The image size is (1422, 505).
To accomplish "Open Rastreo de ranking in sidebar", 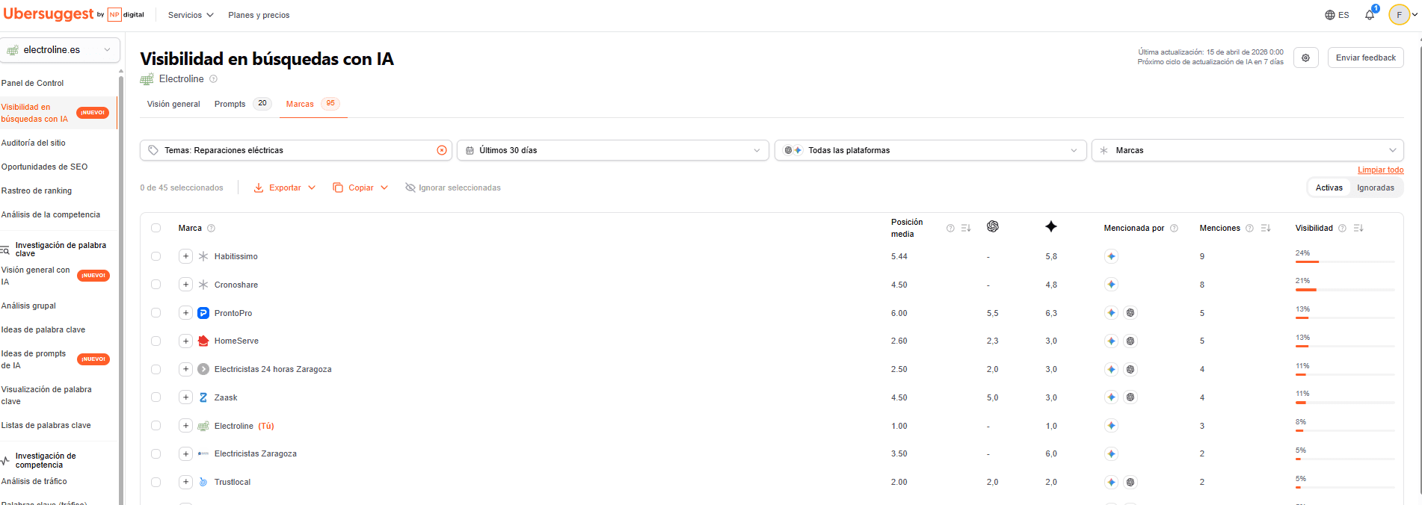I will [36, 190].
